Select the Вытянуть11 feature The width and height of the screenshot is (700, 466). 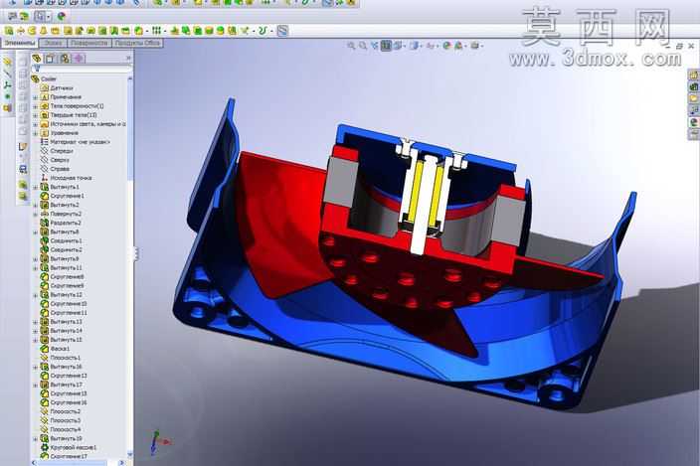[x=62, y=267]
